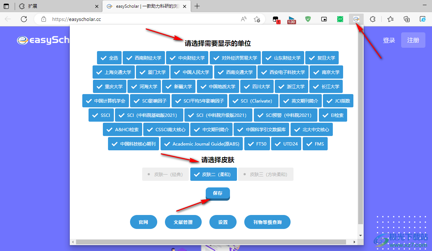Close the 扩展 tab
432x251 pixels.
tap(97, 6)
